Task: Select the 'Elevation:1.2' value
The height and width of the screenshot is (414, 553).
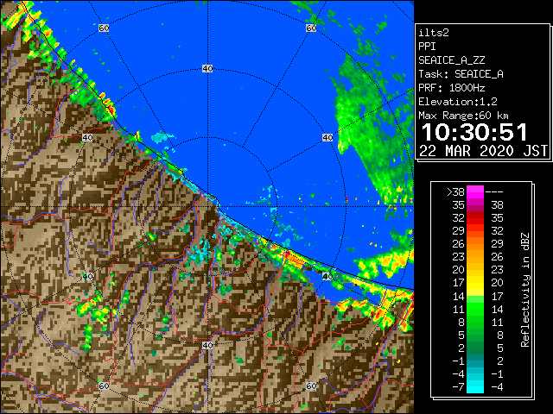Action: tap(458, 102)
